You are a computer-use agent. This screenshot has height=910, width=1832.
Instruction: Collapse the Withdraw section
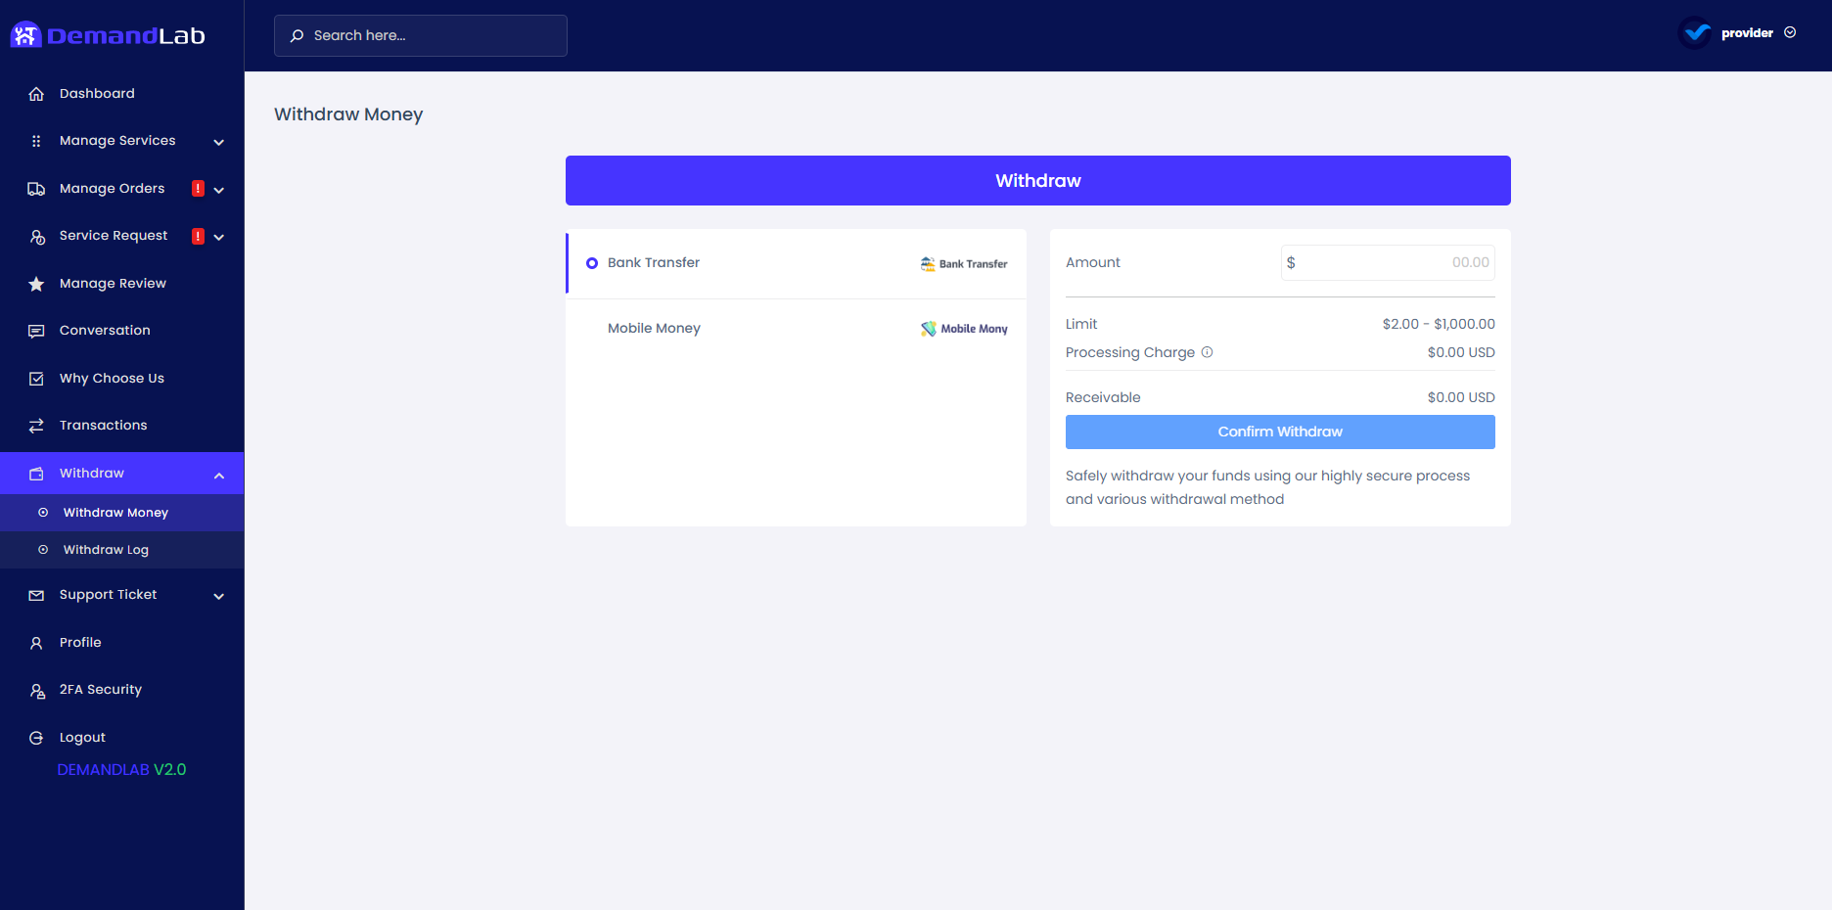tap(217, 474)
